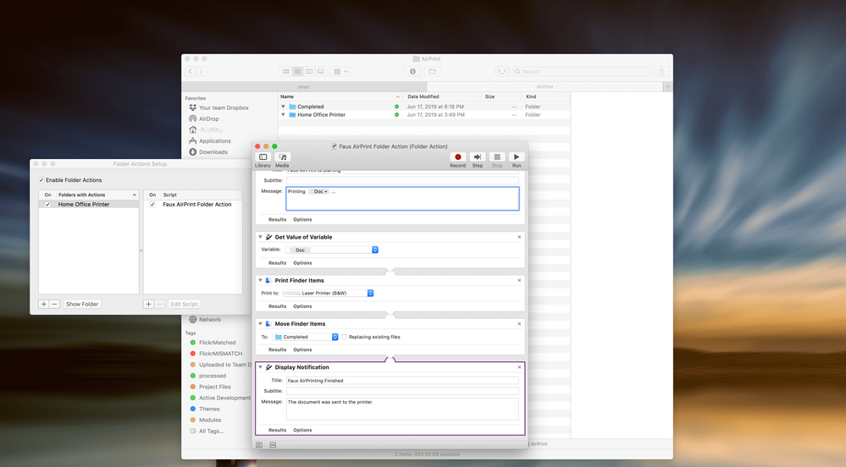The width and height of the screenshot is (846, 467).
Task: Click the Show Folder button
Action: pos(82,304)
